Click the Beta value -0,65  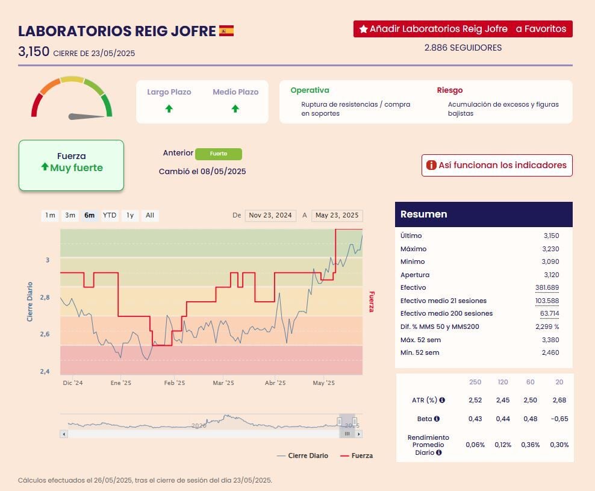[x=559, y=419]
